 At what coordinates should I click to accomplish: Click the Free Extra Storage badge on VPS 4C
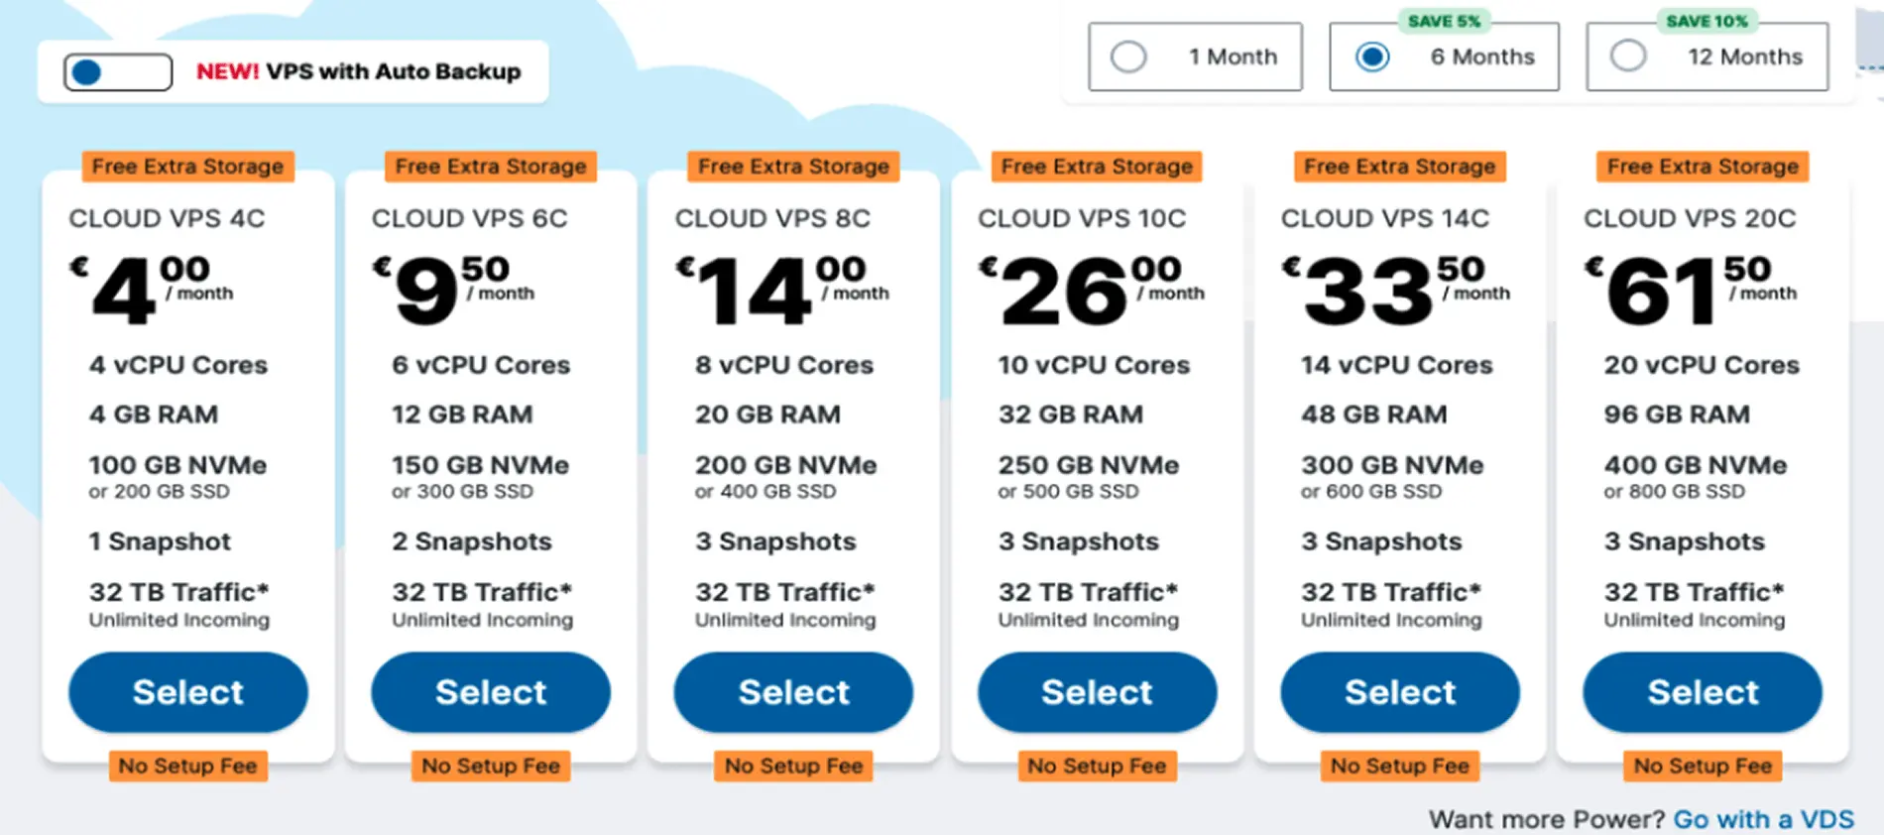coord(187,167)
